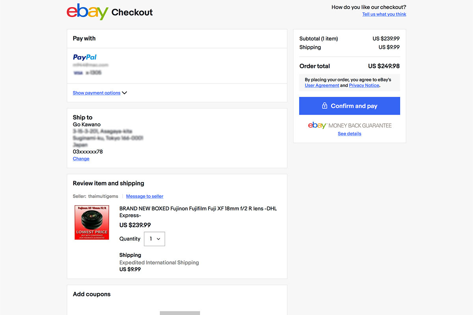
Task: Click the eBay logo in header
Action: (x=87, y=12)
